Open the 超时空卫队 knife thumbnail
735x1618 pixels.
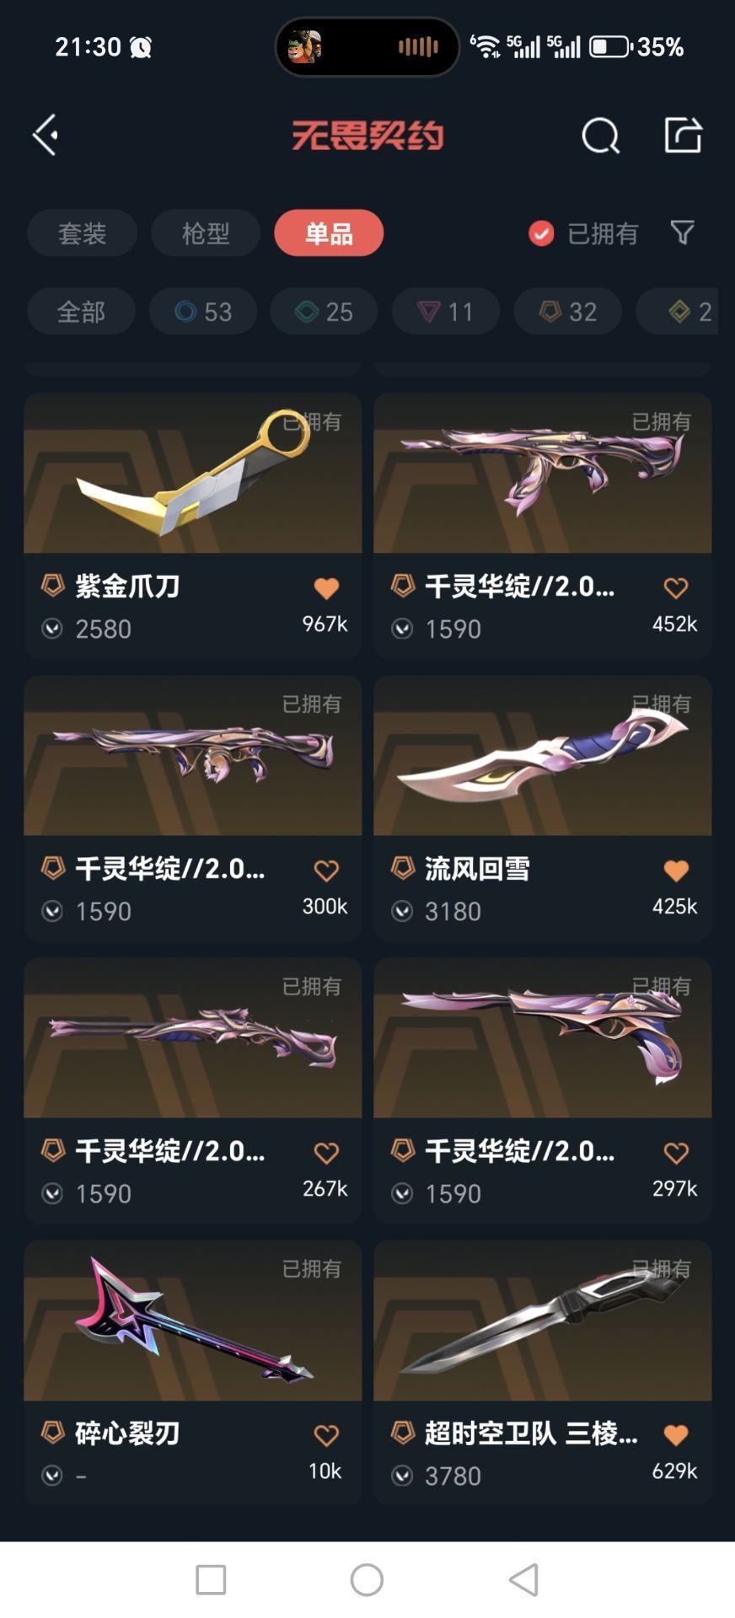543,1321
